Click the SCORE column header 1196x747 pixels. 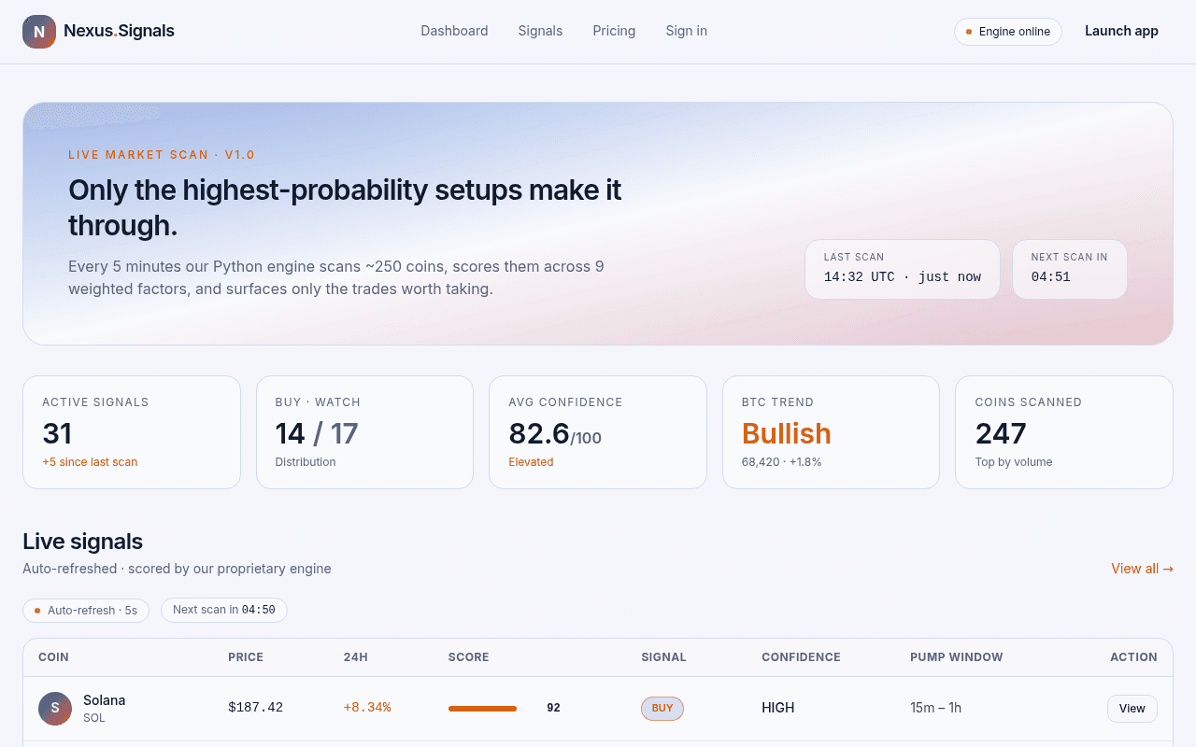(x=469, y=657)
